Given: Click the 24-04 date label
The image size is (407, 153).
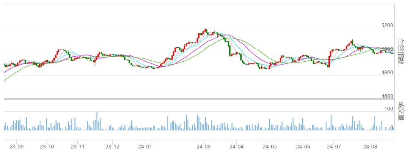Looking at the screenshot, I should coord(236,147).
